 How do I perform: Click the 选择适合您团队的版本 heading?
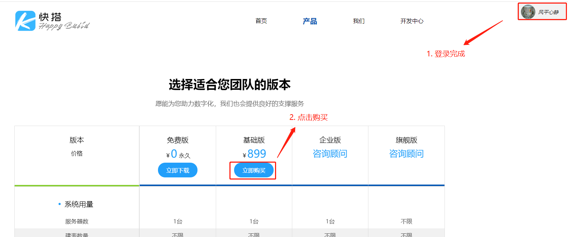(229, 85)
